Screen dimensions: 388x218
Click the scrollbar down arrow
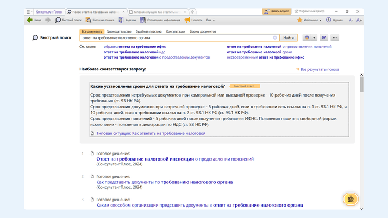click(x=361, y=209)
